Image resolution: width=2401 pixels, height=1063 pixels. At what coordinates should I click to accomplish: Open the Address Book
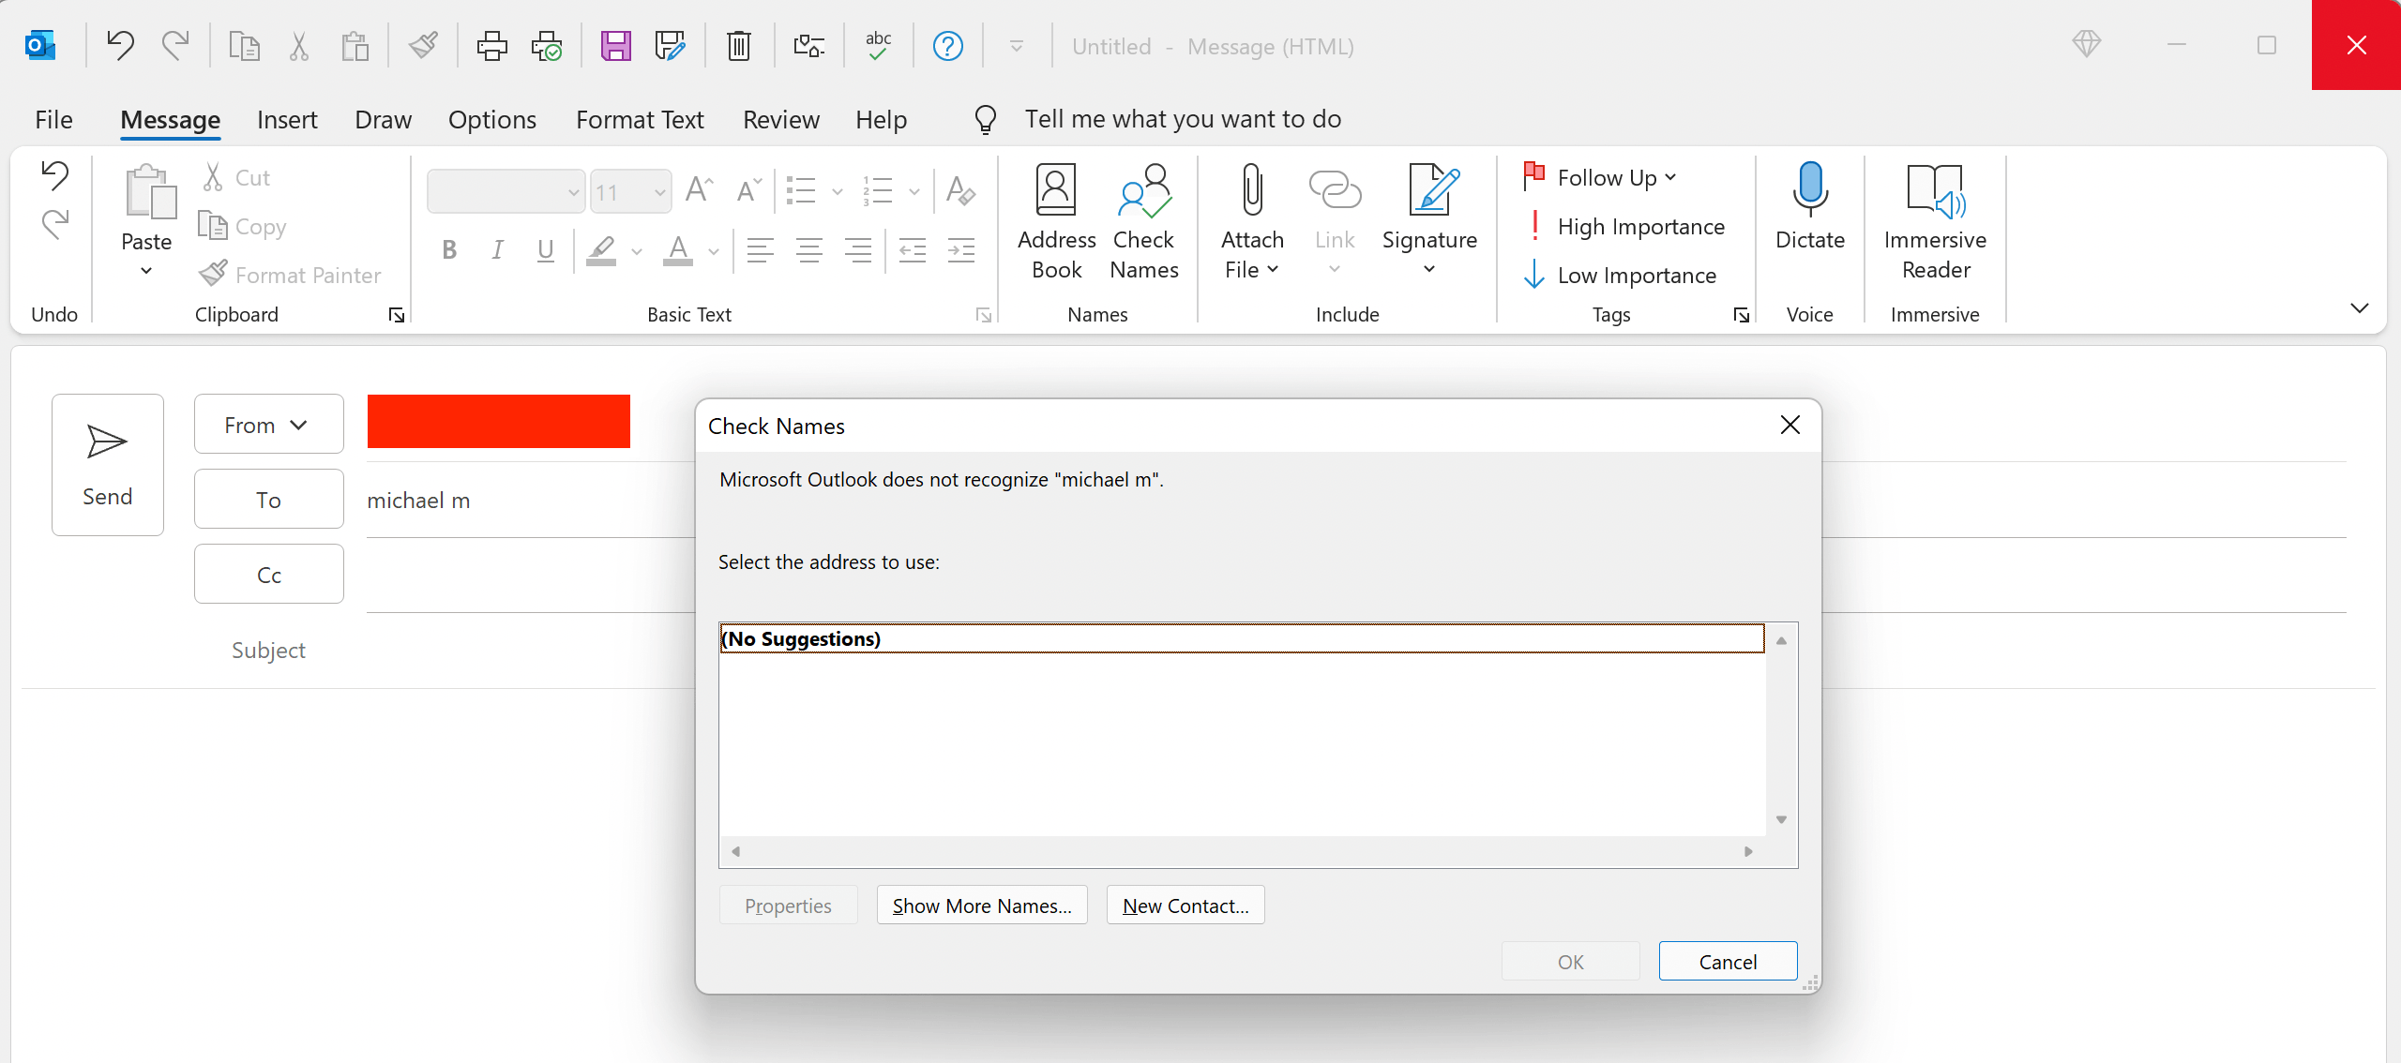(x=1056, y=221)
